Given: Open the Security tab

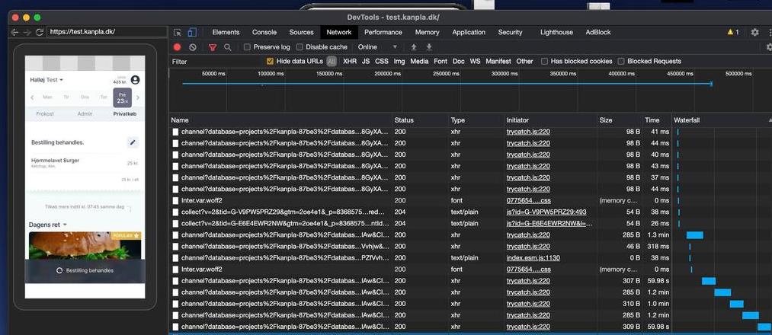Looking at the screenshot, I should pos(510,33).
